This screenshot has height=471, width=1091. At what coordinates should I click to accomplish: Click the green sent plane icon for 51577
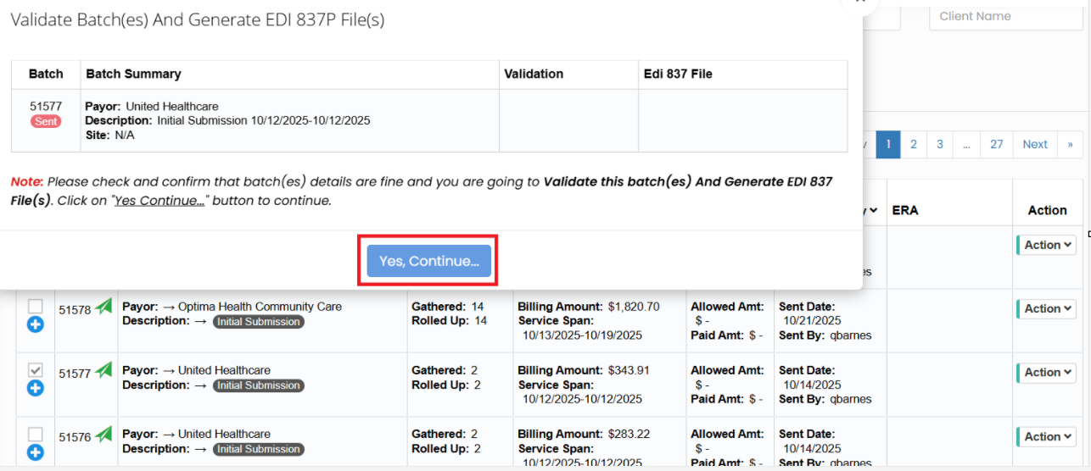[104, 370]
